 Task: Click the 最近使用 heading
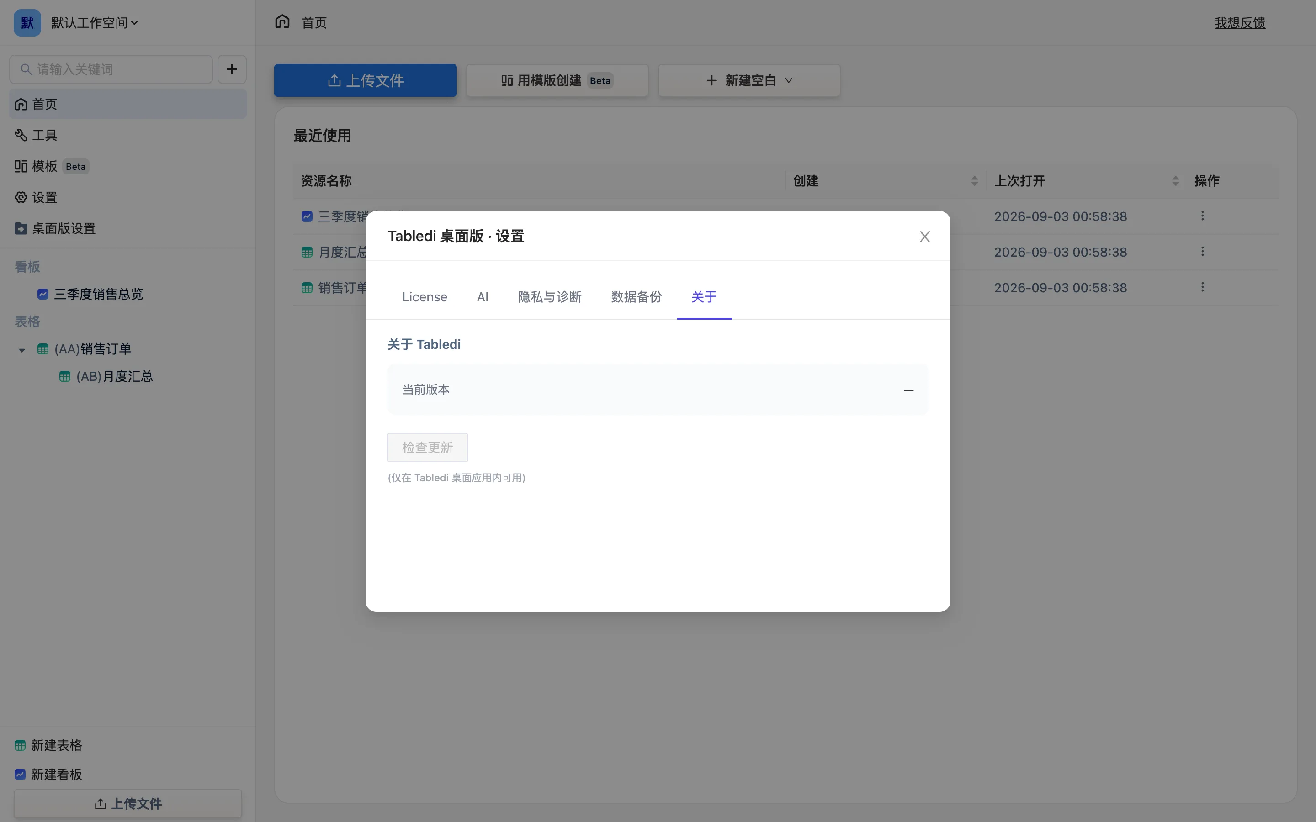(323, 135)
